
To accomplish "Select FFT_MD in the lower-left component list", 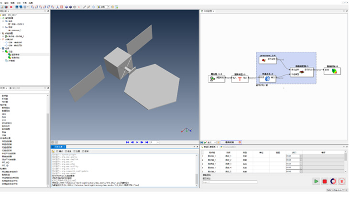I will click(5, 163).
